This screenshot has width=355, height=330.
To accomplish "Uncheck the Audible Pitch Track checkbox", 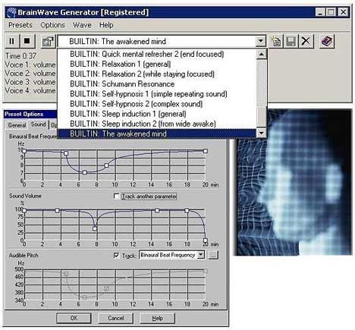I will point(116,256).
